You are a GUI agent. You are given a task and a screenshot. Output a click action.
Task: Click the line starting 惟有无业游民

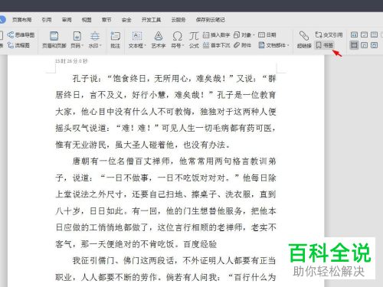point(142,145)
